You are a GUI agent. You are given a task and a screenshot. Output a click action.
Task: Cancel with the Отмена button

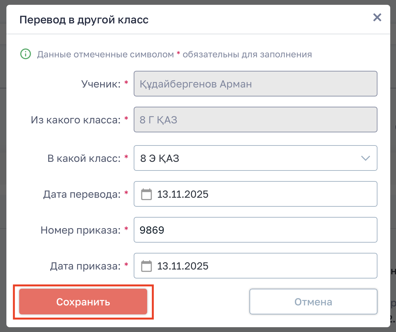coord(313,302)
